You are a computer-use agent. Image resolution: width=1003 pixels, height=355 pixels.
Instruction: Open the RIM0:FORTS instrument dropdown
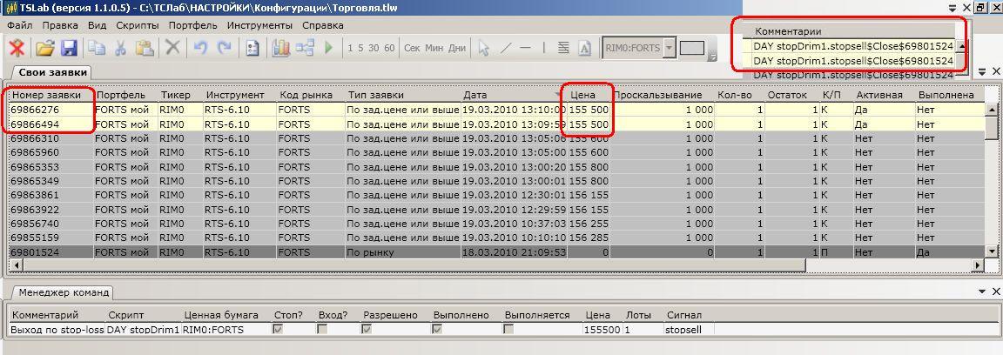(669, 48)
